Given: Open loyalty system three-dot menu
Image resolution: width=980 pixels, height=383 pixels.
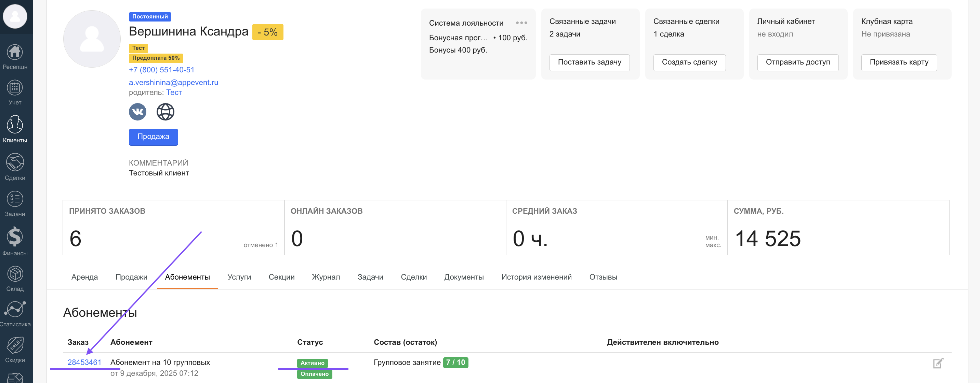Looking at the screenshot, I should [x=521, y=23].
